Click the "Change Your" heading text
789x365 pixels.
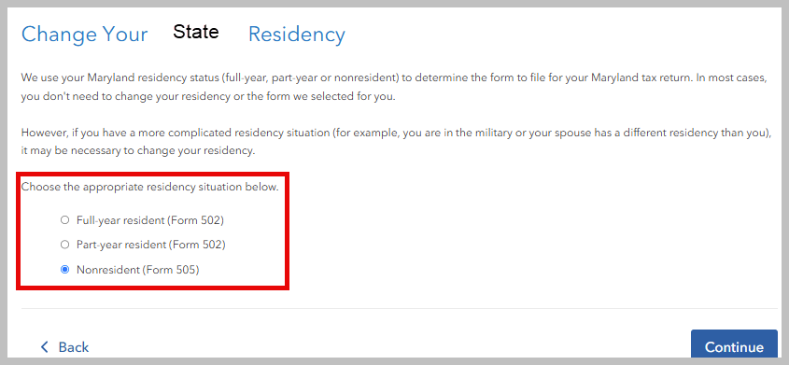[x=85, y=35]
